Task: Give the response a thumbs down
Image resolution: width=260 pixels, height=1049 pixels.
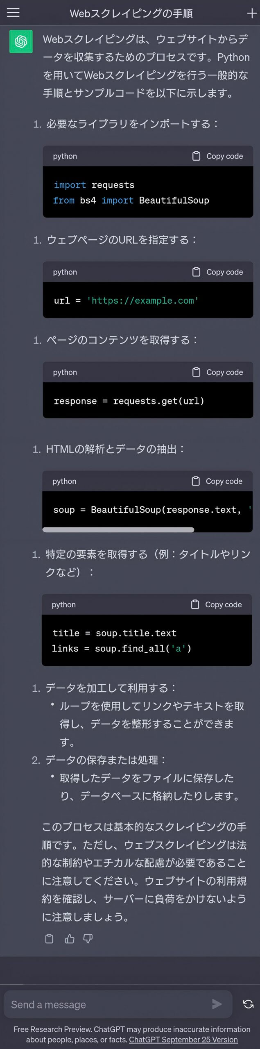Action: tap(88, 938)
